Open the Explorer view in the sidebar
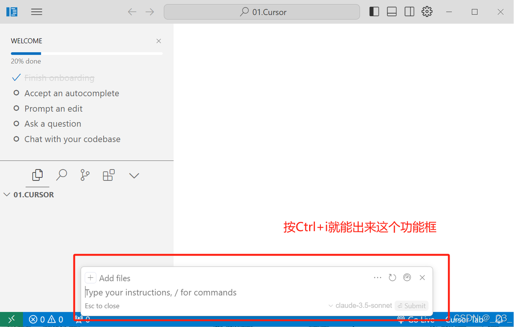Image resolution: width=514 pixels, height=327 pixels. 37,175
